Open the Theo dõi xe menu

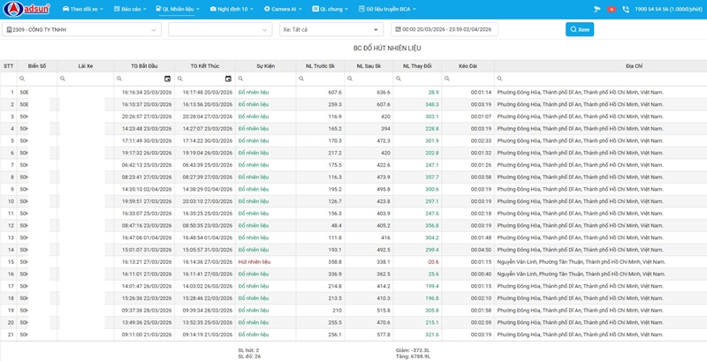tap(82, 9)
